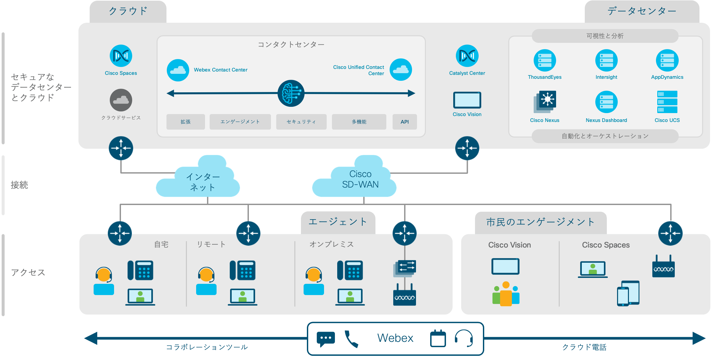The height and width of the screenshot is (356, 712).
Task: Click the AI brain icon in contact center
Action: coord(291,93)
